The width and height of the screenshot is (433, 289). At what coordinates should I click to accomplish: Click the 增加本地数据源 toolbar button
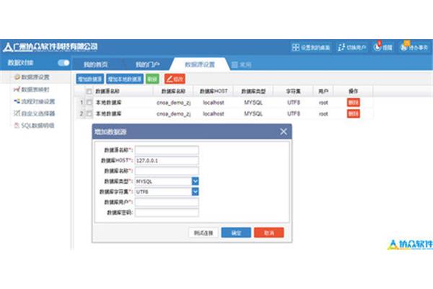click(125, 79)
